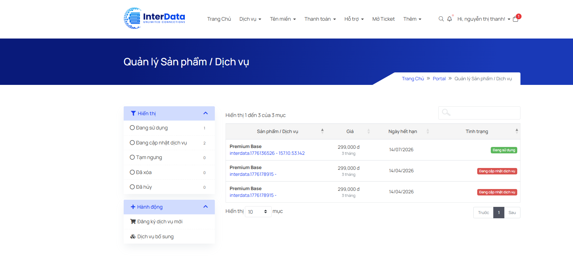
Task: Click the green Đang sử dụng status badge
Action: tap(504, 150)
